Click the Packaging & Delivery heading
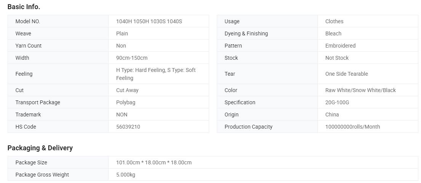Image resolution: width=421 pixels, height=183 pixels. [x=40, y=148]
